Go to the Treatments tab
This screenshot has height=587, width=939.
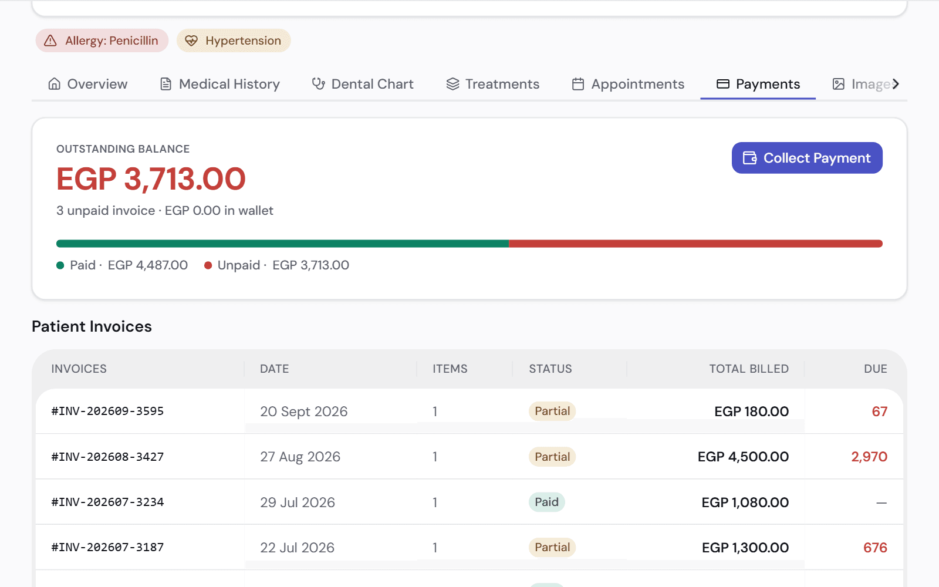[x=493, y=84]
